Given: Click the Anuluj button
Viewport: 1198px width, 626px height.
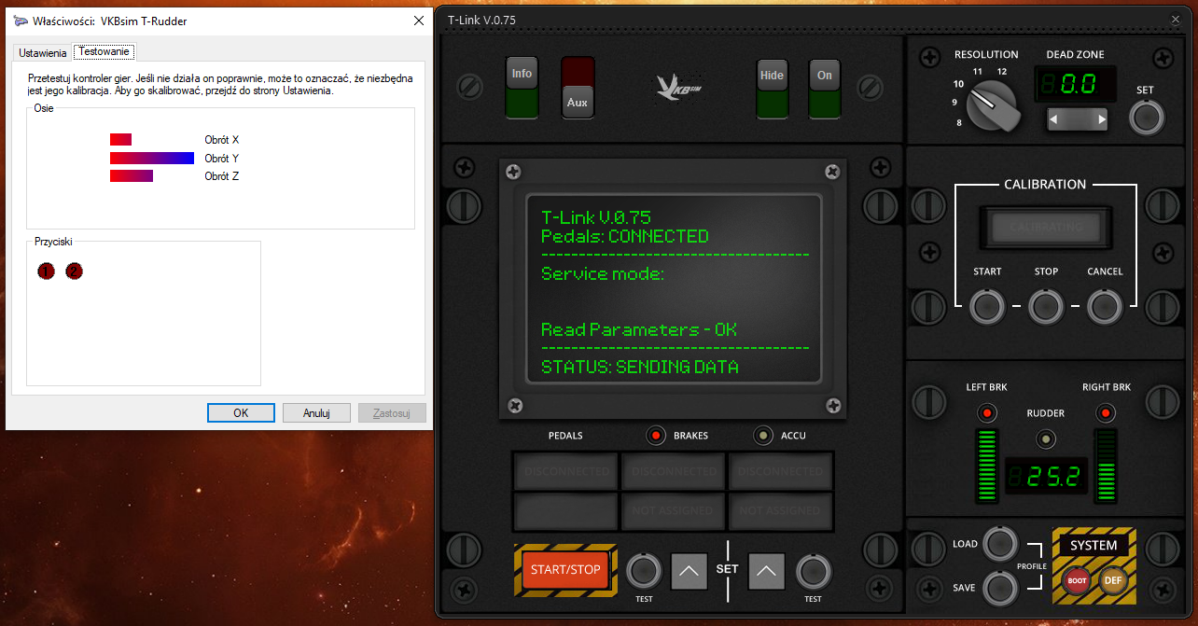Looking at the screenshot, I should click(x=317, y=412).
